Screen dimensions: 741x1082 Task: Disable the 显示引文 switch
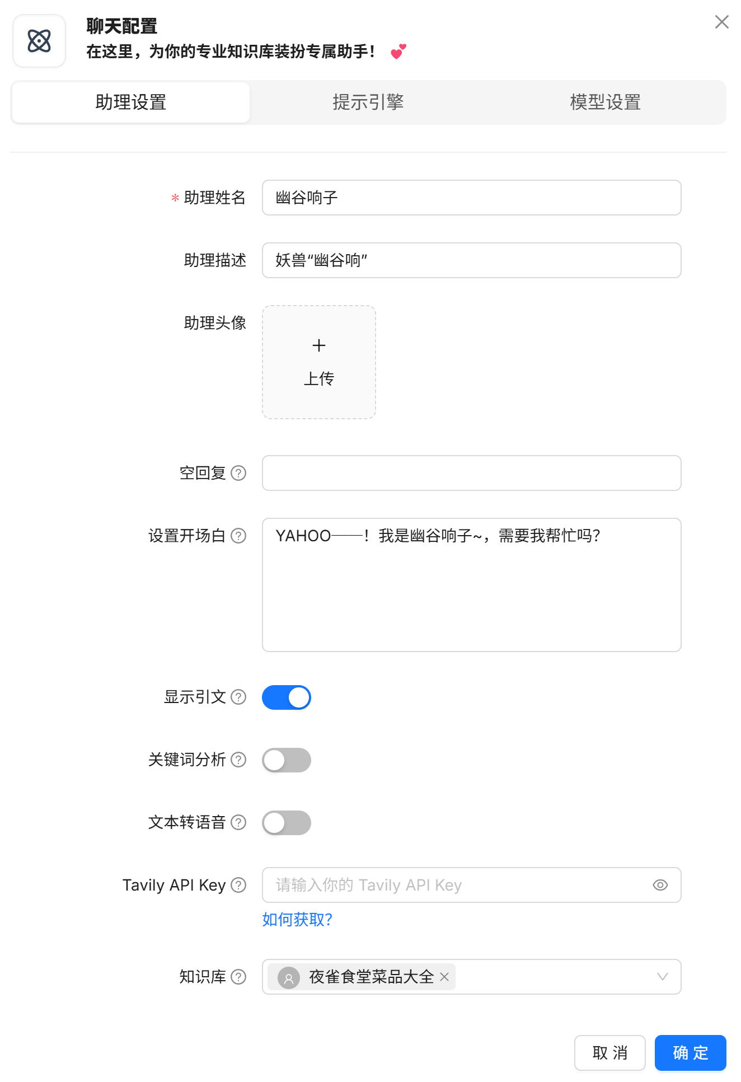point(287,697)
